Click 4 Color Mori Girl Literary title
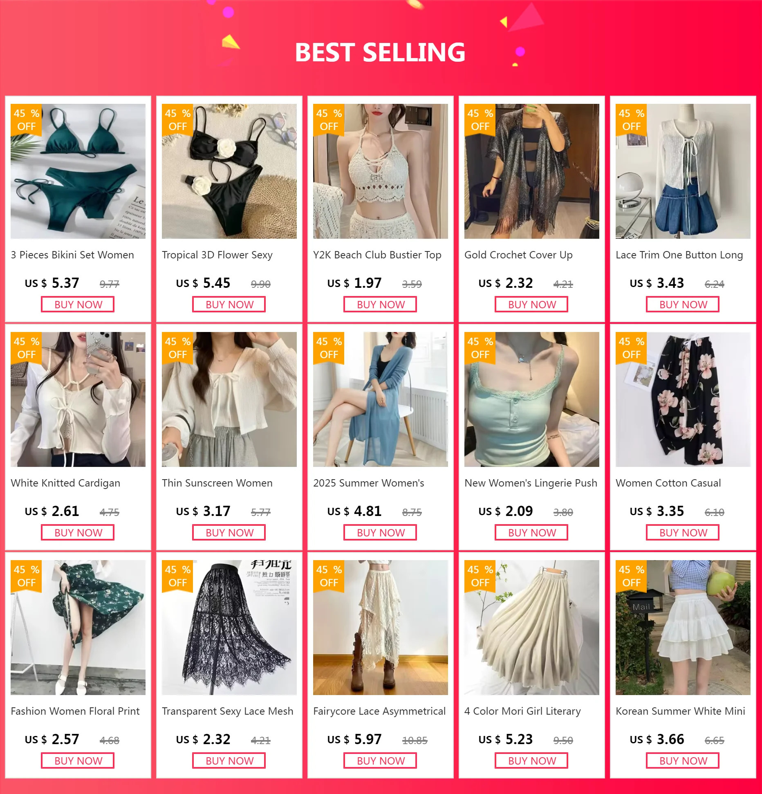 522,711
